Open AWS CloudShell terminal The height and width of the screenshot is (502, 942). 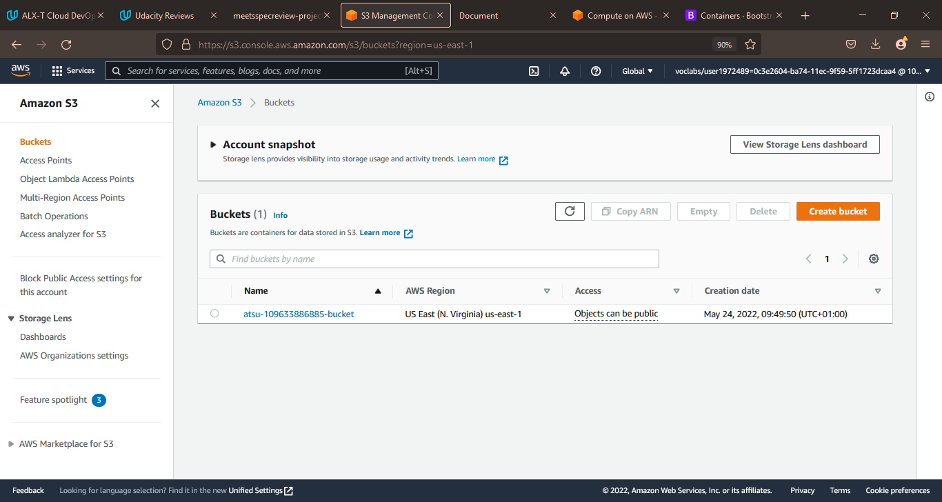tap(534, 70)
